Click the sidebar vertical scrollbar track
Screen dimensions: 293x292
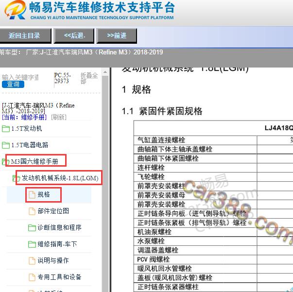105,184
